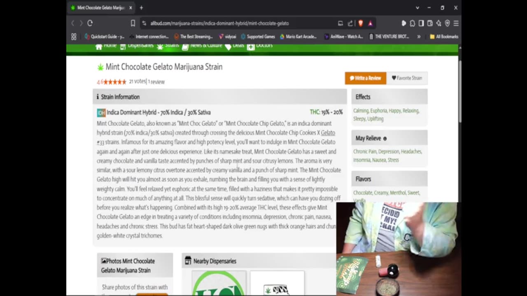Open Brave Rewards triangle icon
The width and height of the screenshot is (527, 296).
370,23
